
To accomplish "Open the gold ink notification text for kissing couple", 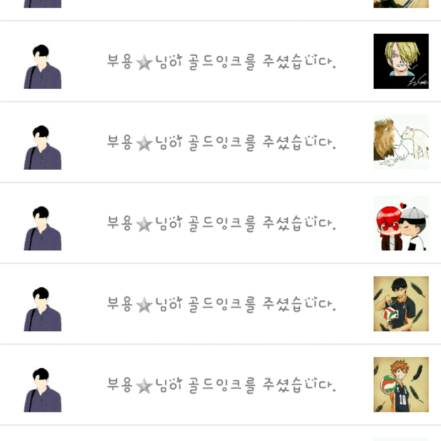I will (x=222, y=224).
